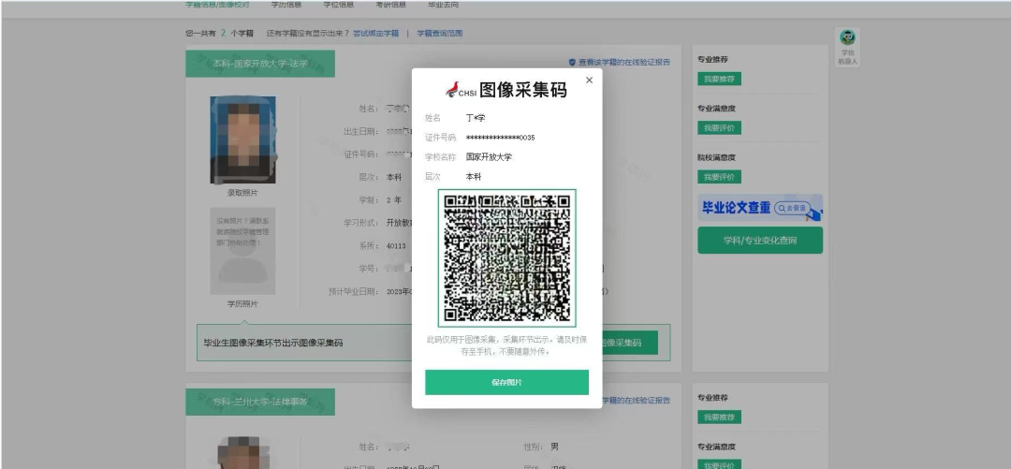
Task: Click the 去查重 search pill in the banner
Action: 793,209
